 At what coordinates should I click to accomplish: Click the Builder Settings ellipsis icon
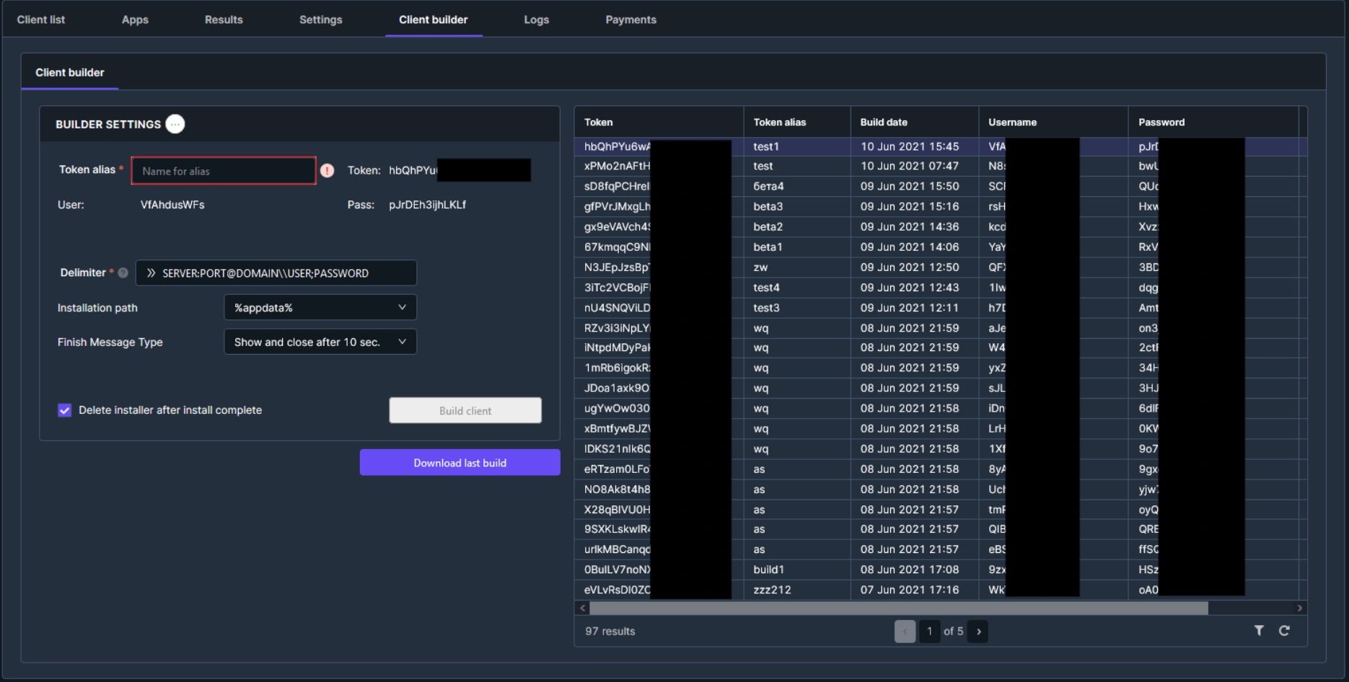point(175,124)
